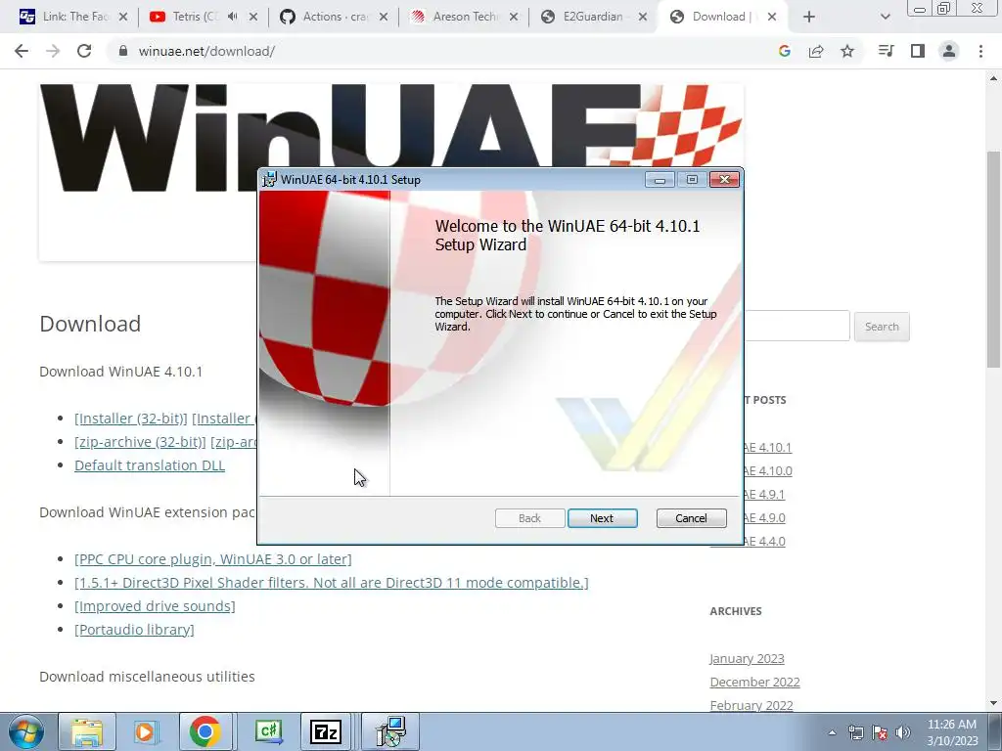Screen dimensions: 1002x751
Task: Cancel the WinUAE setup wizard
Action: click(x=691, y=518)
